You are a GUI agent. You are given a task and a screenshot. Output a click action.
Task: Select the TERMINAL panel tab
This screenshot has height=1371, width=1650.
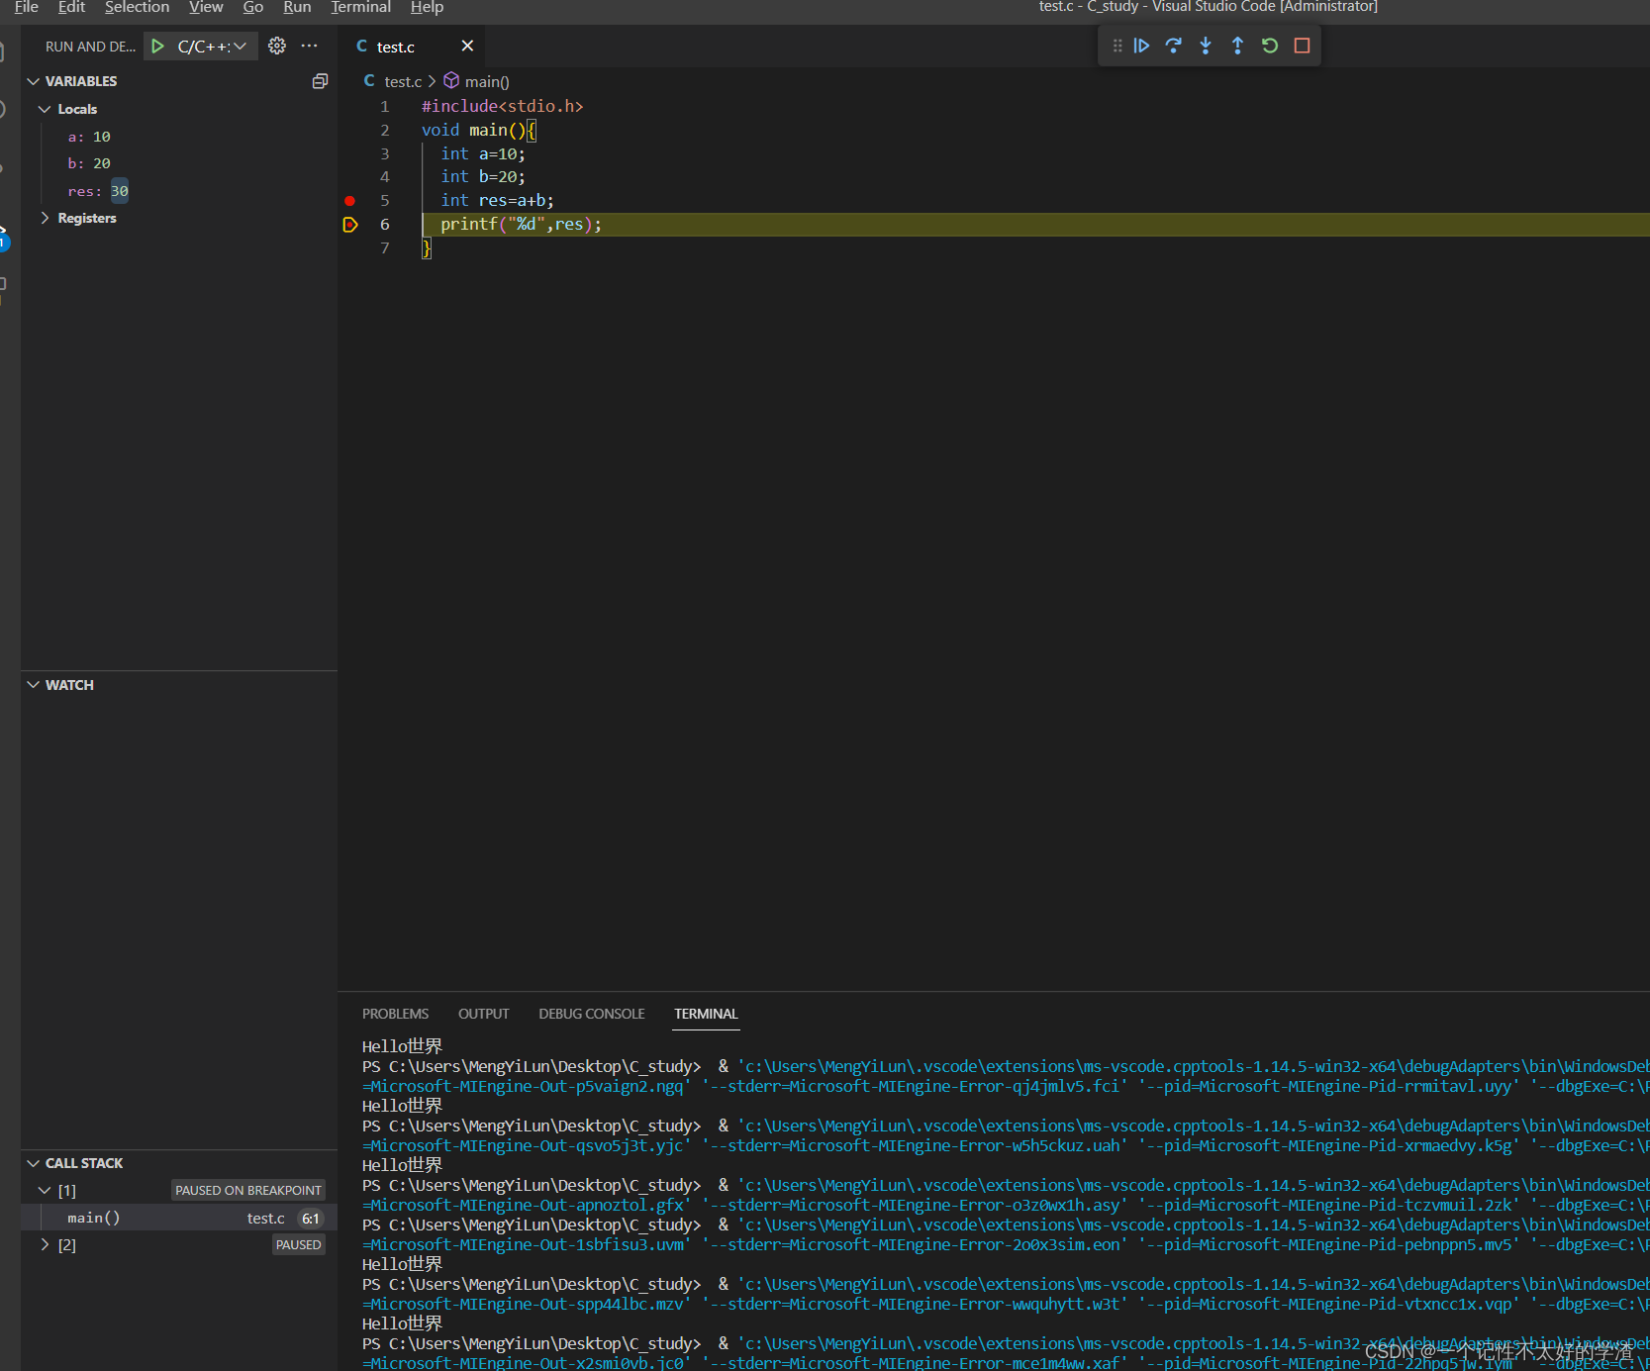pyautogui.click(x=706, y=1014)
